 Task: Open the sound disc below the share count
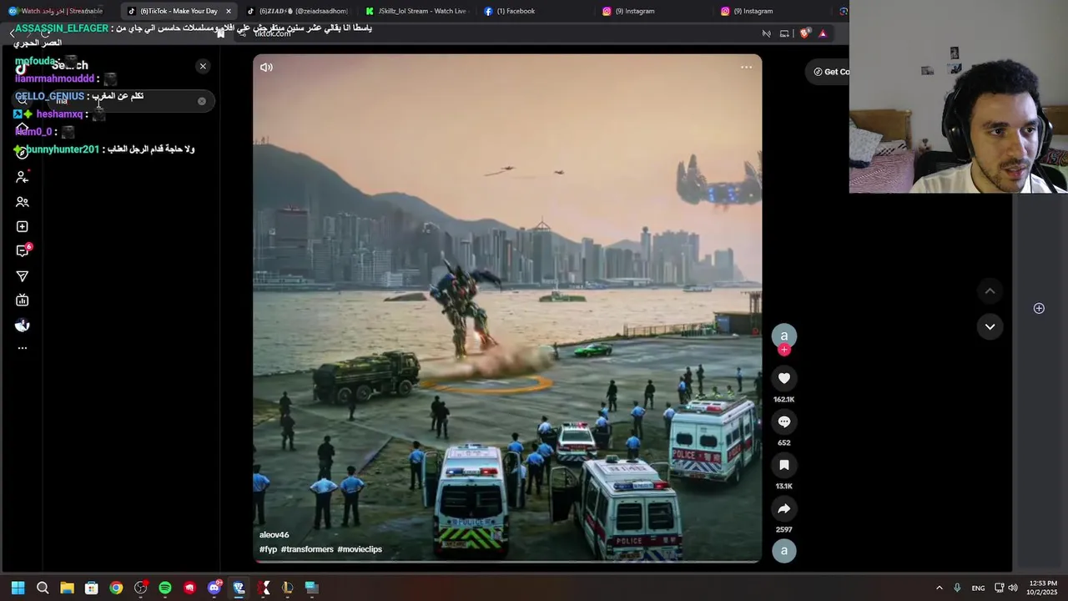[x=783, y=551]
